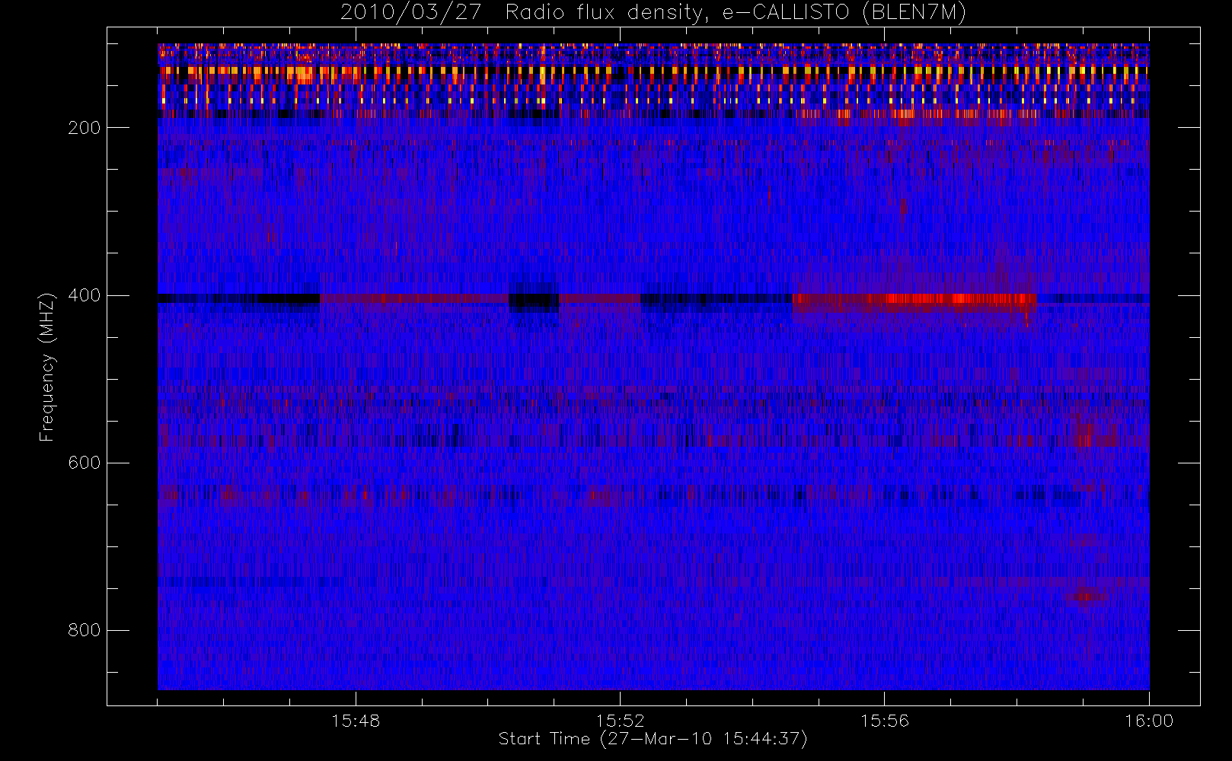Select the Start Time axis label

pyautogui.click(x=653, y=739)
